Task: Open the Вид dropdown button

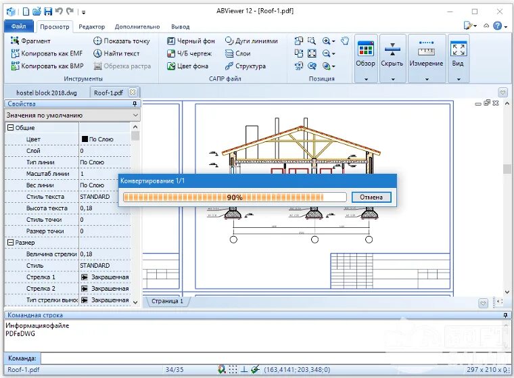Action: (458, 58)
